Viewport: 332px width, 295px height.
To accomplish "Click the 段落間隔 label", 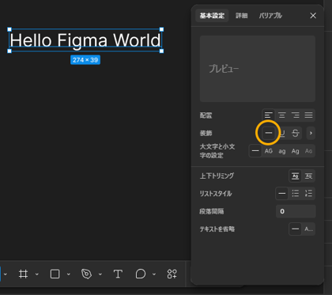I will [212, 211].
